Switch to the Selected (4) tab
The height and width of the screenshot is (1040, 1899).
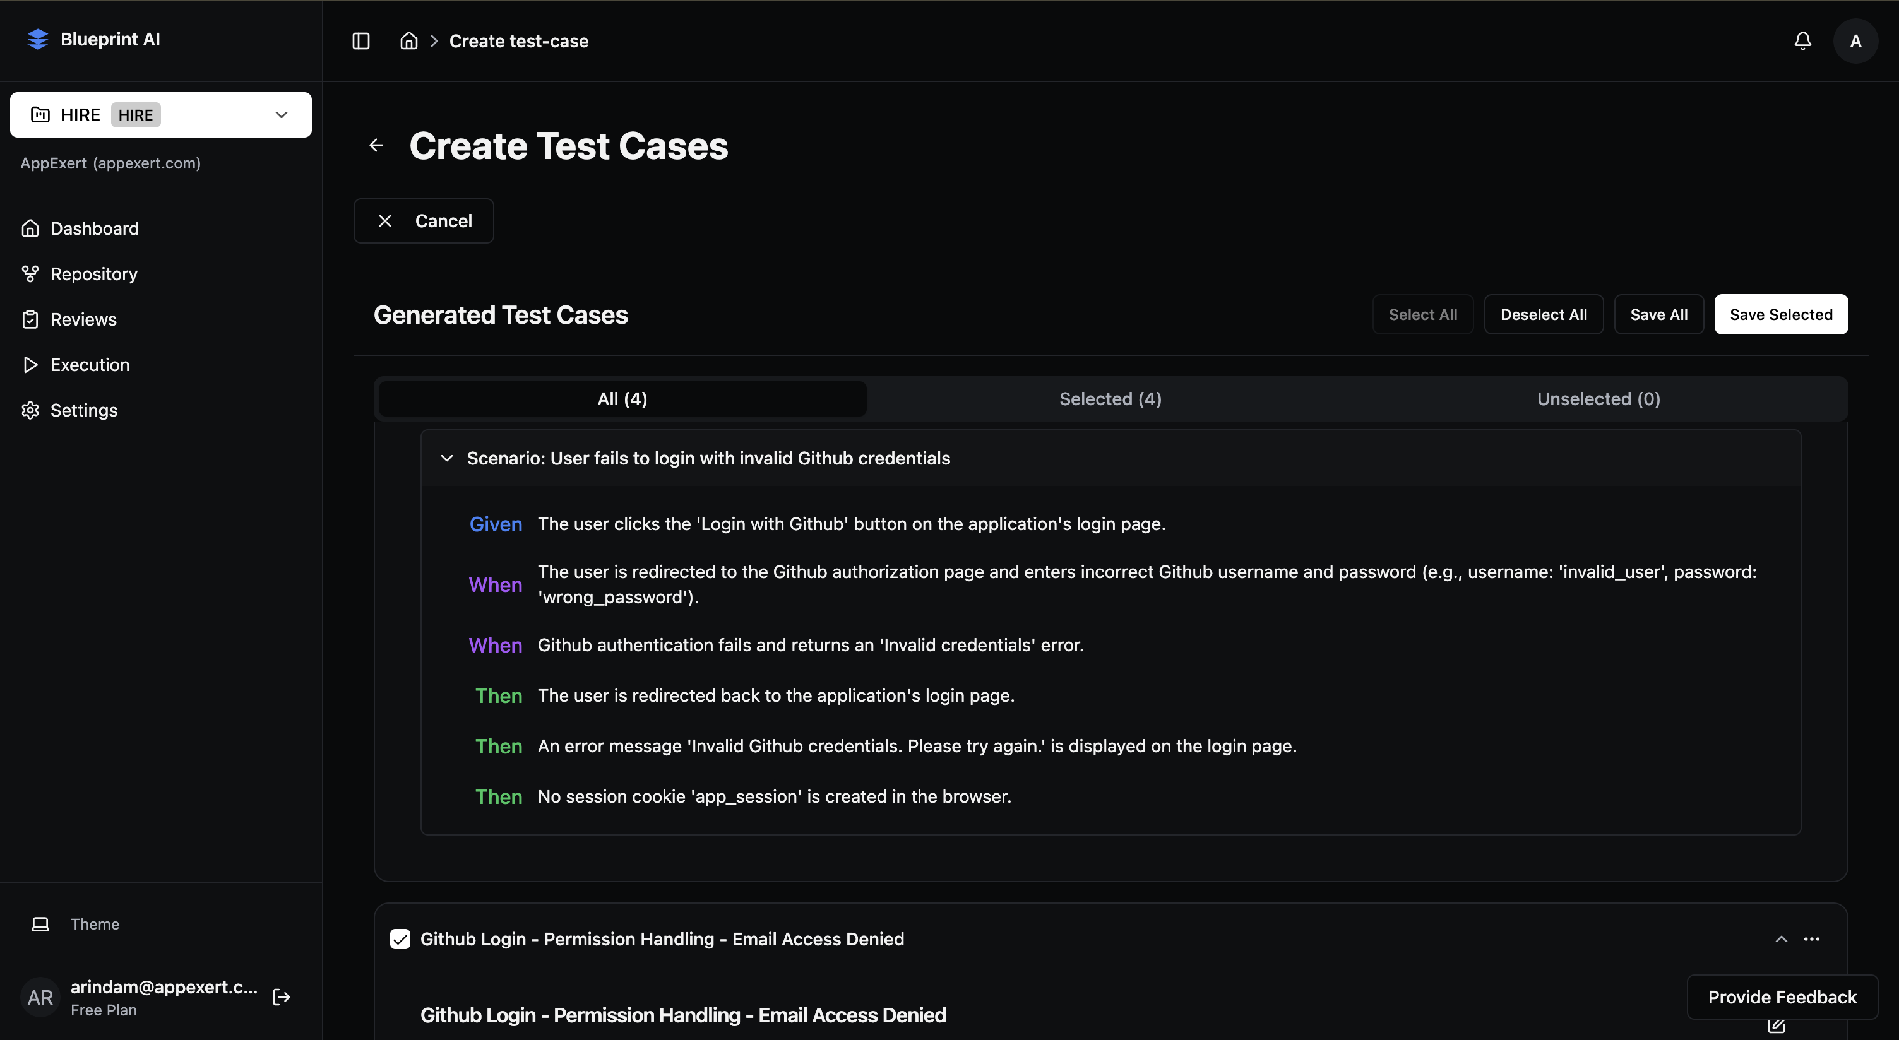pyautogui.click(x=1110, y=398)
